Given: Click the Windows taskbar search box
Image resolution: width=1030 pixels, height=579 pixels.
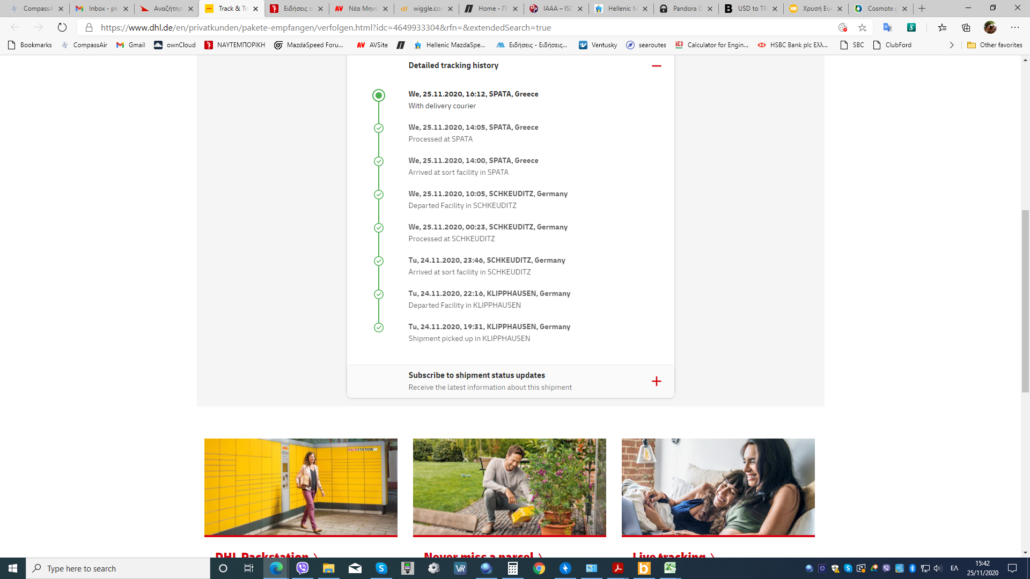Looking at the screenshot, I should [x=118, y=568].
